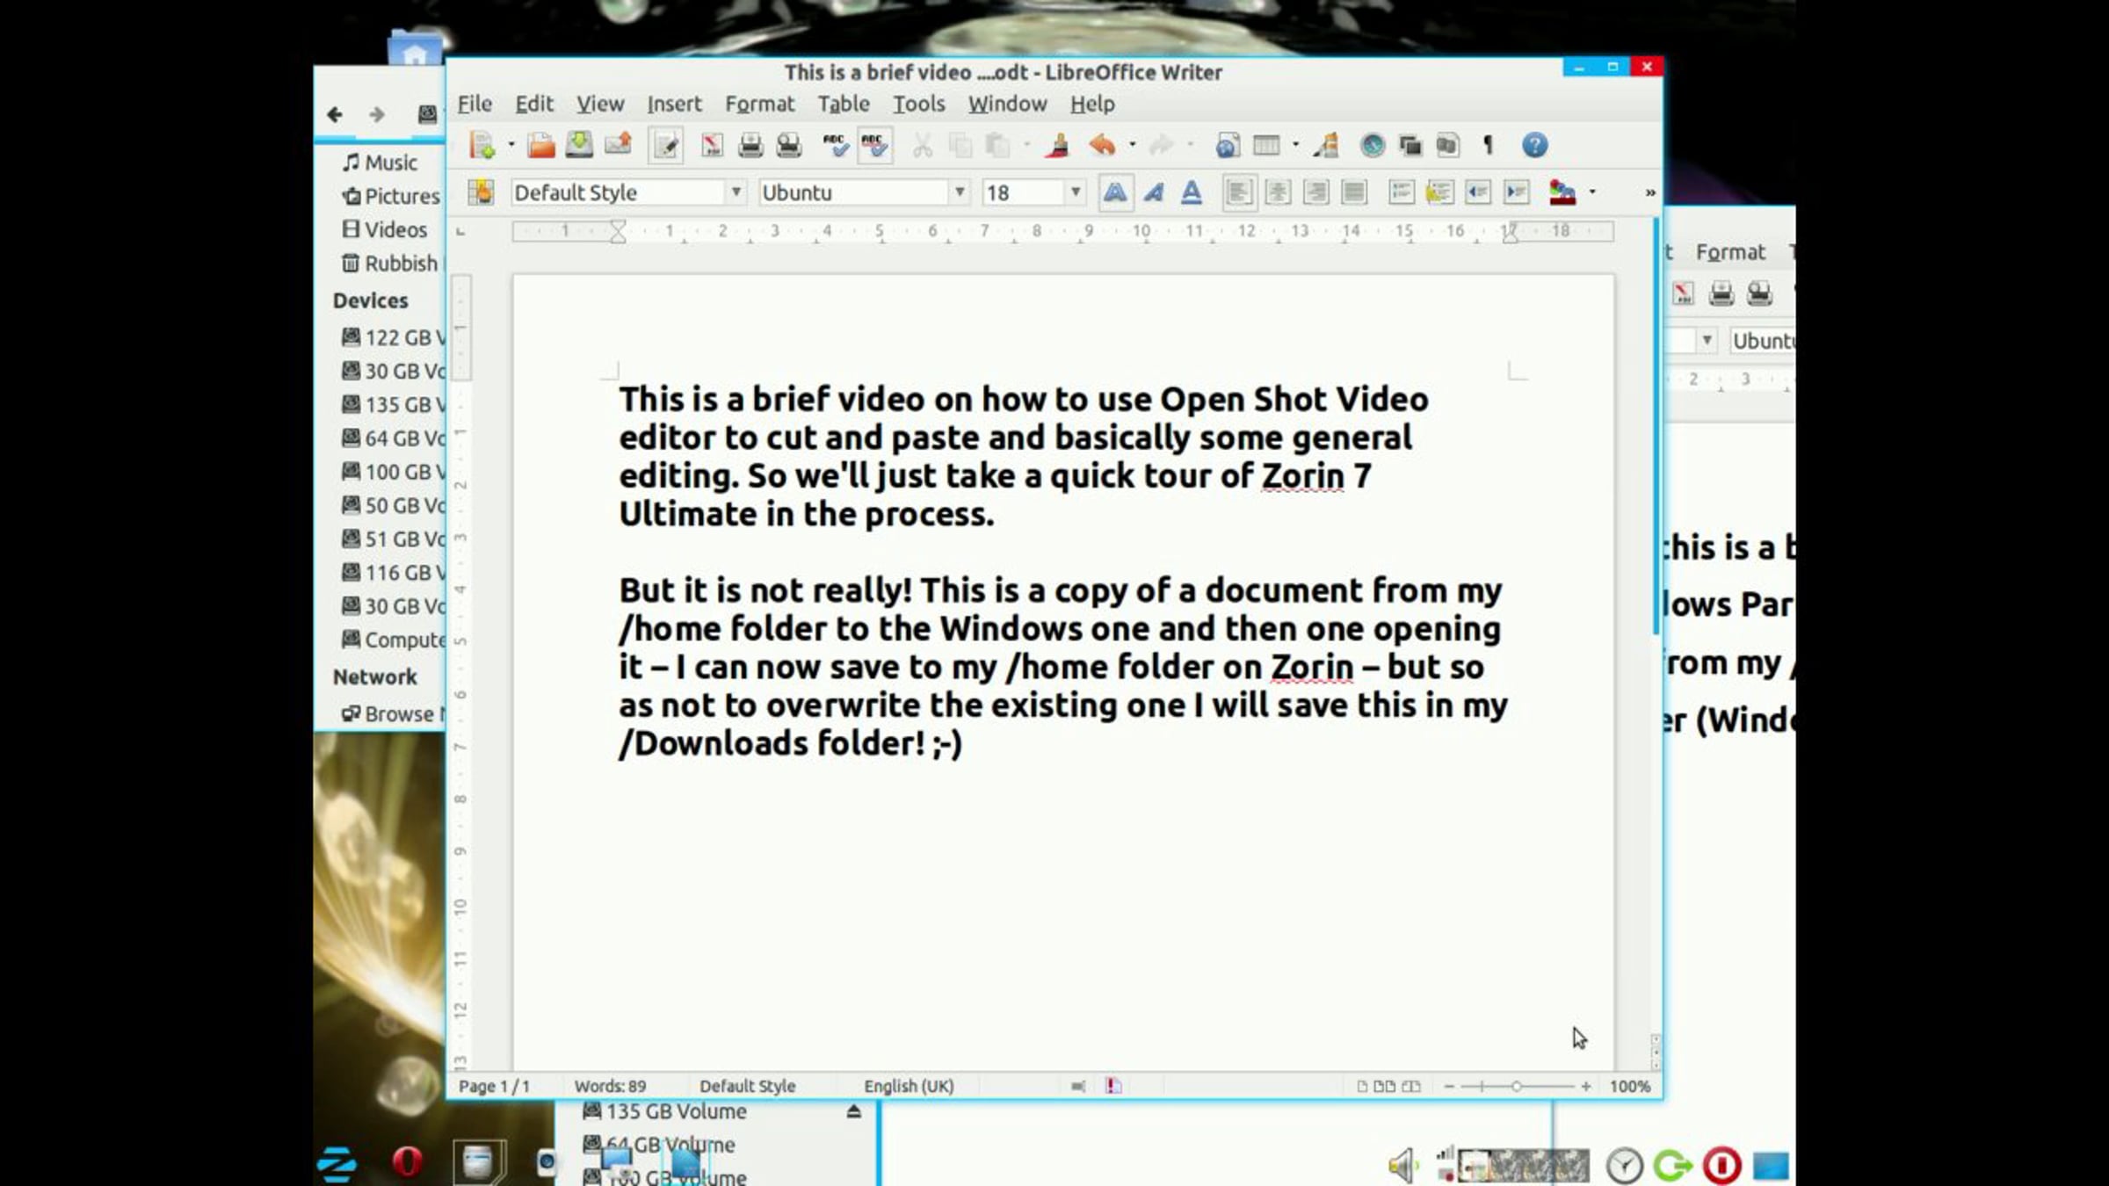Screen dimensions: 2109x1186
Task: Click Page 1 / 1 in status bar
Action: tap(494, 1086)
